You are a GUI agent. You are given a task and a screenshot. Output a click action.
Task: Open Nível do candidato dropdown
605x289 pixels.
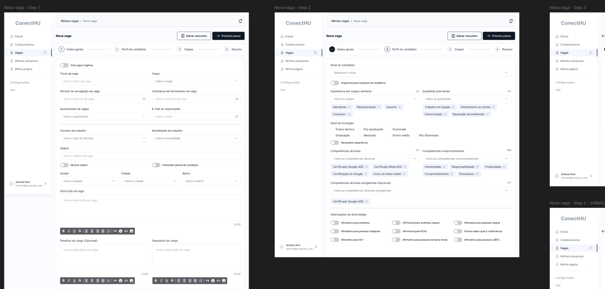click(x=421, y=73)
